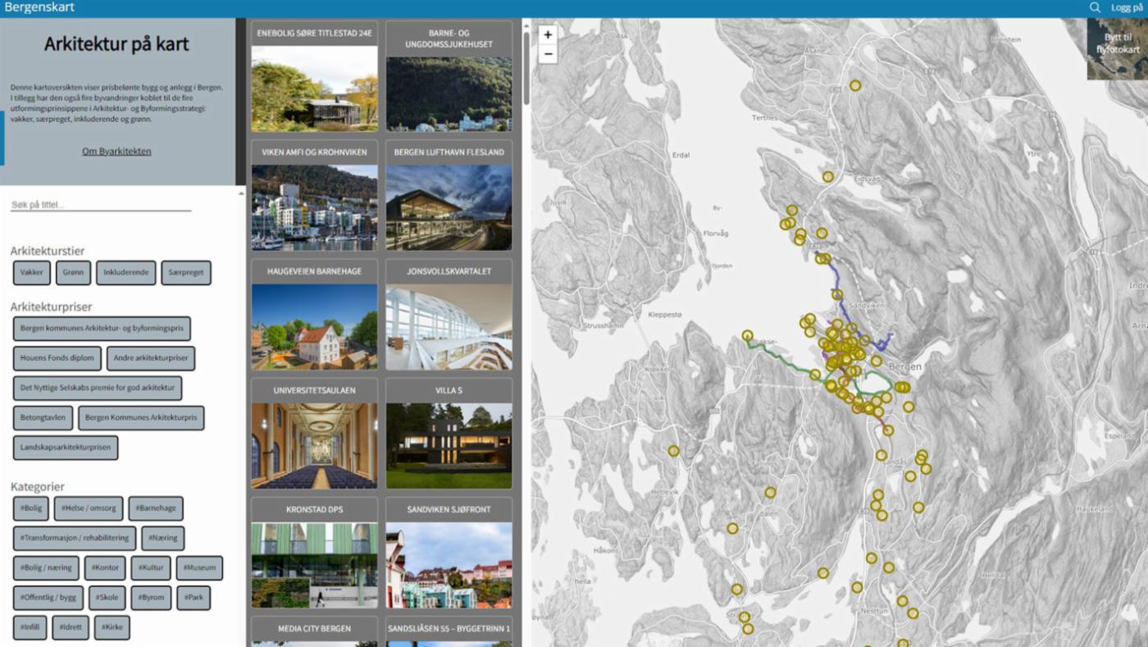
Task: Click the Bergenskart title in header
Action: (x=39, y=7)
